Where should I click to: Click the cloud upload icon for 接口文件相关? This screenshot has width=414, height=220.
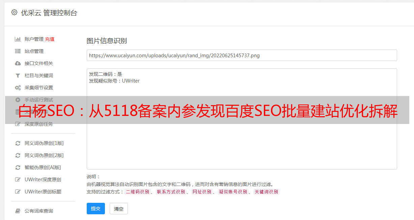coord(18,63)
